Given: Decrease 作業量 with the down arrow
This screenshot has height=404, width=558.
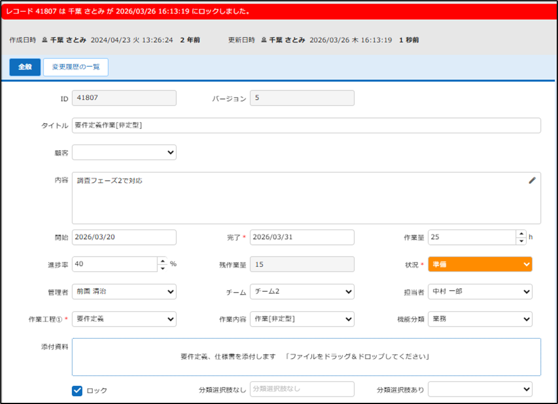Looking at the screenshot, I should 521,241.
